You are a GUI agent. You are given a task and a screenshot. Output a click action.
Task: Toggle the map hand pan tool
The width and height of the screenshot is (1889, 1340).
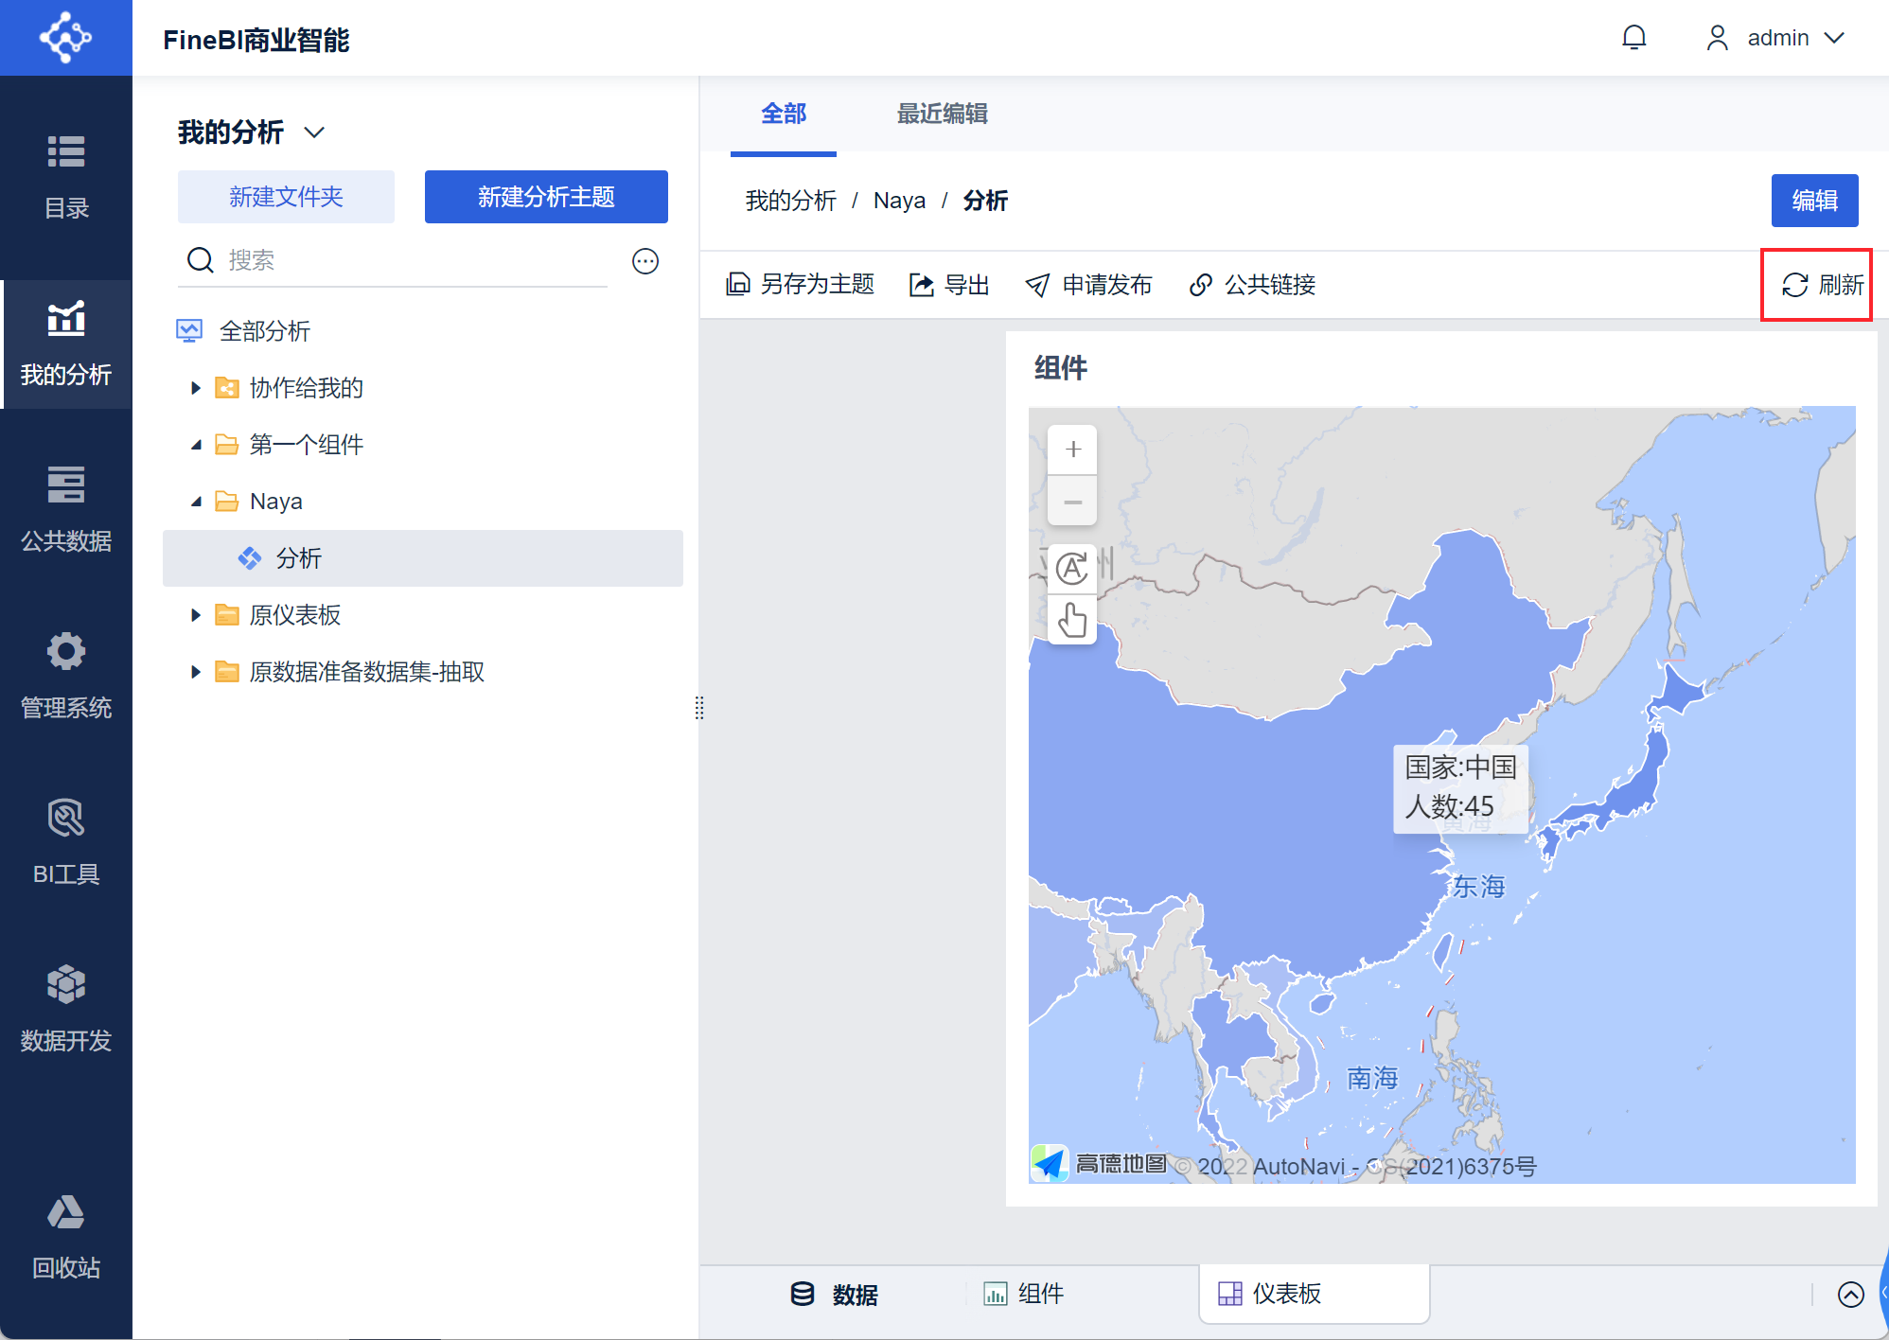pos(1072,621)
